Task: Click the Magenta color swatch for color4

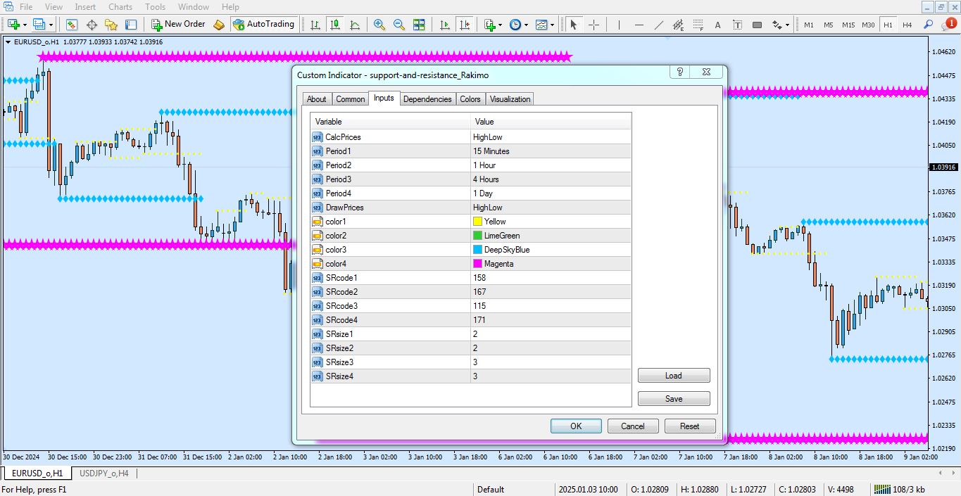Action: pyautogui.click(x=478, y=263)
